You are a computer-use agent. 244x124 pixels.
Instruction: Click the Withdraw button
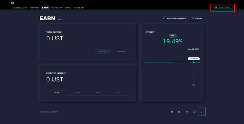[121, 51]
